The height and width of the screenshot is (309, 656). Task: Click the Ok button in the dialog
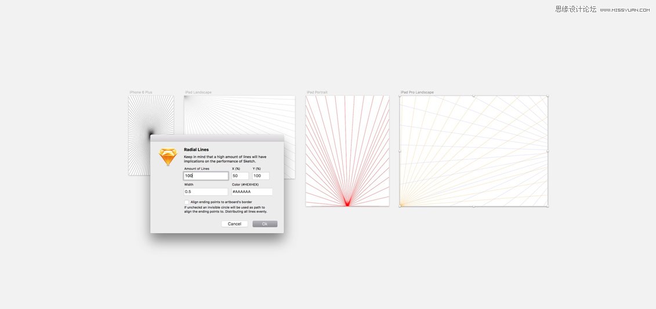(x=265, y=224)
